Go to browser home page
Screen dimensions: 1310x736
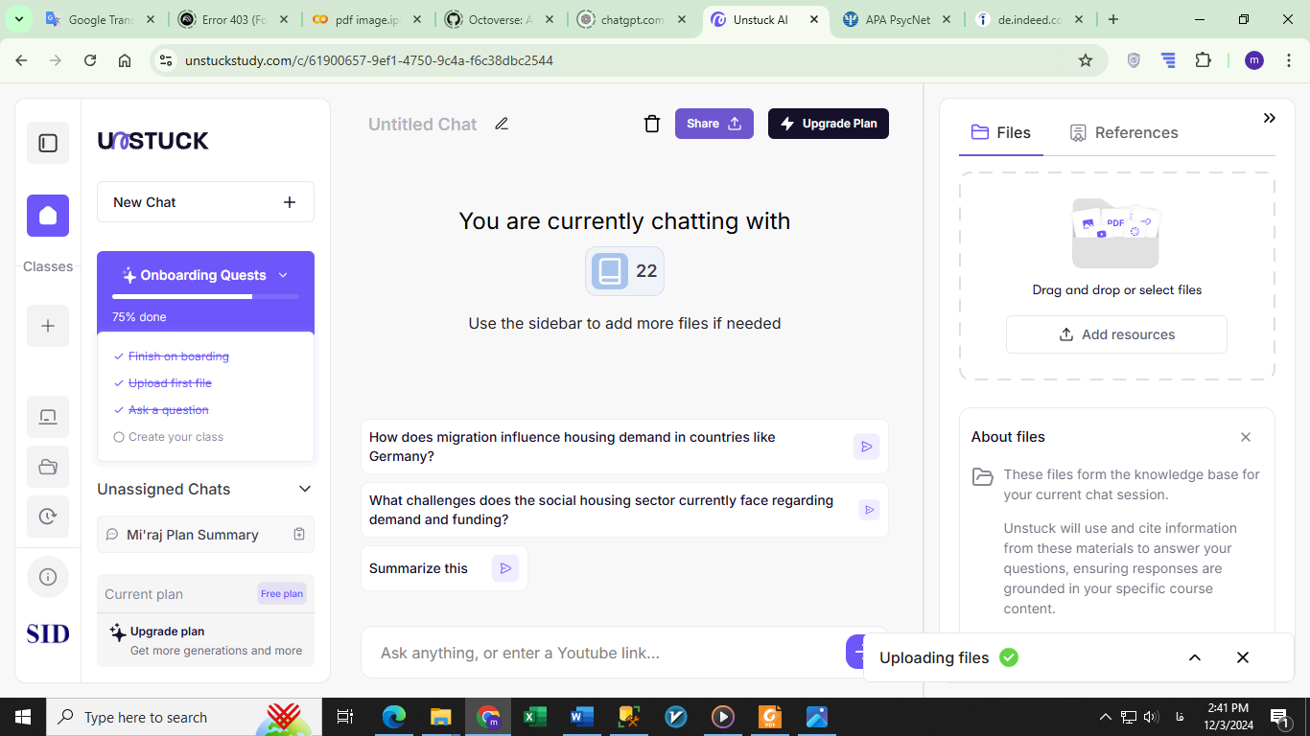point(125,60)
